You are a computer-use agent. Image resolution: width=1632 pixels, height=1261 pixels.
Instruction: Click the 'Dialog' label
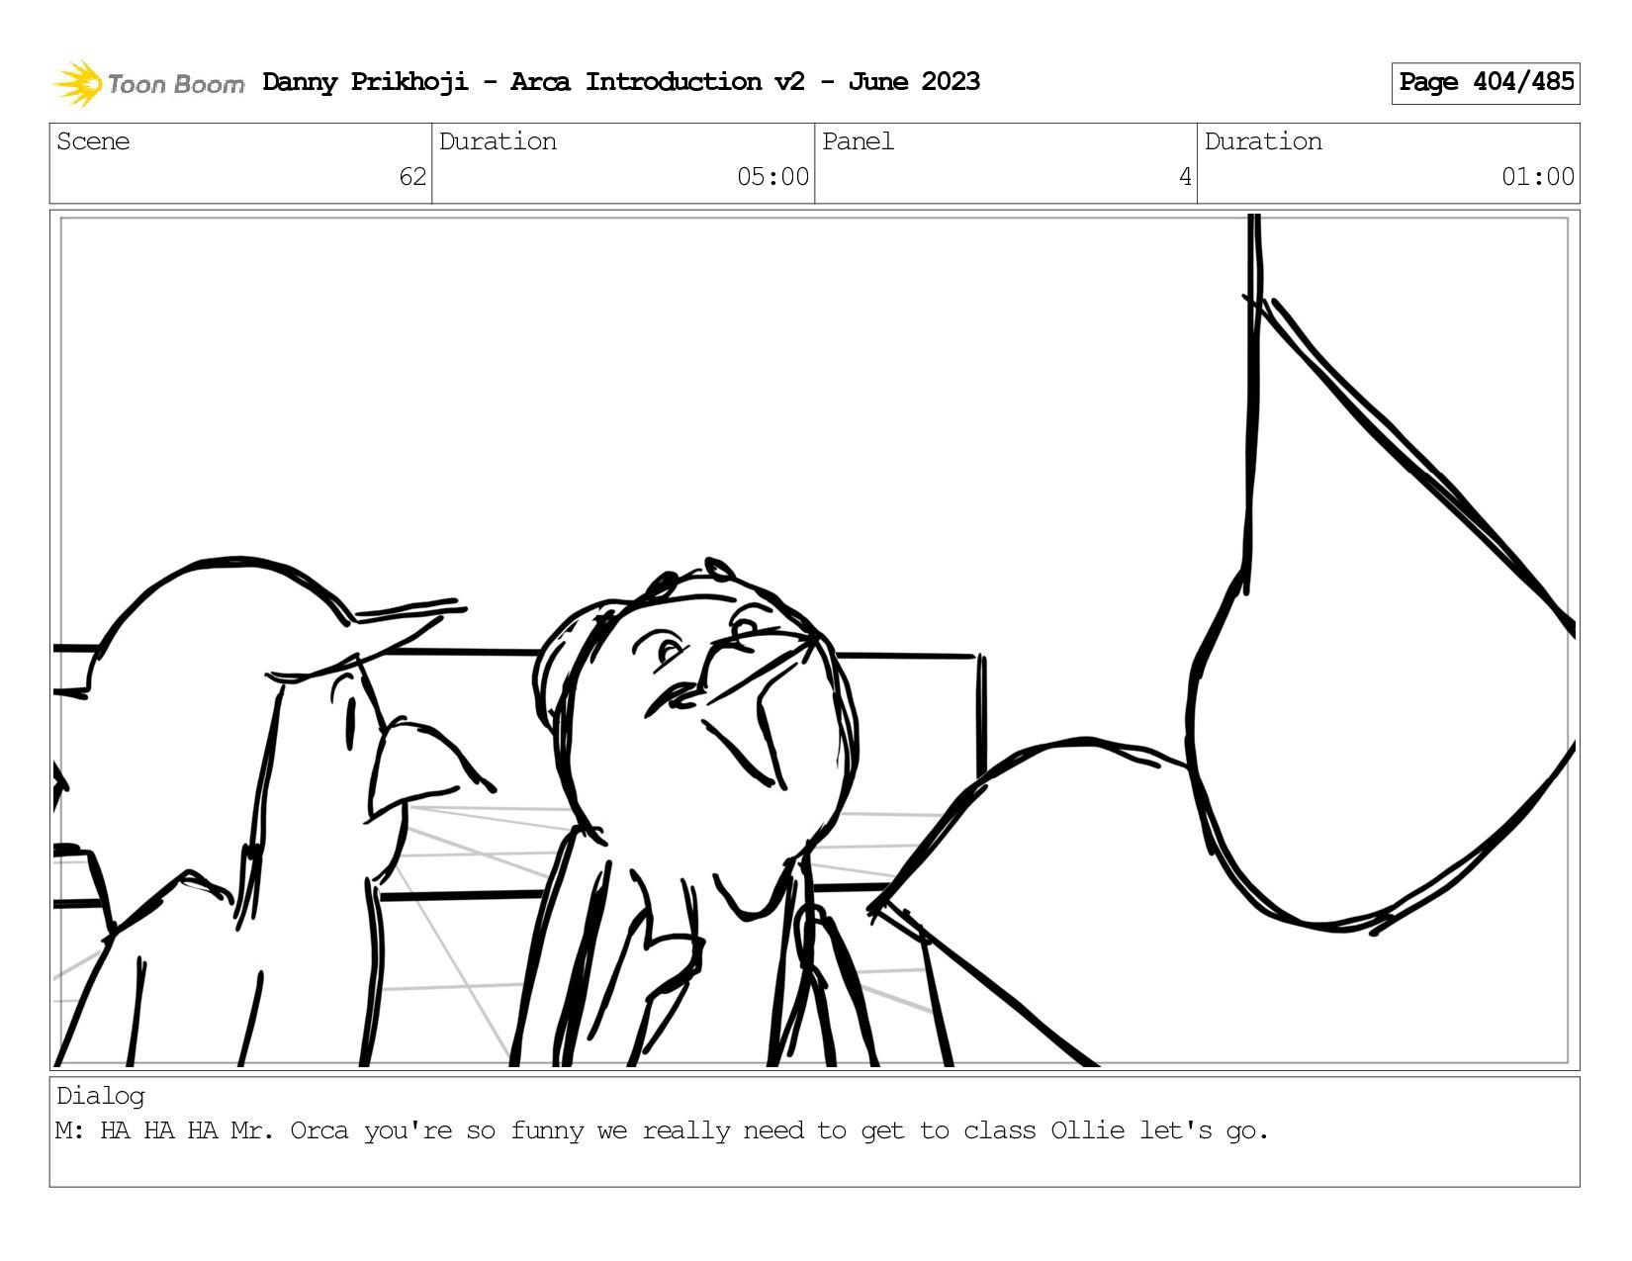pos(101,1096)
